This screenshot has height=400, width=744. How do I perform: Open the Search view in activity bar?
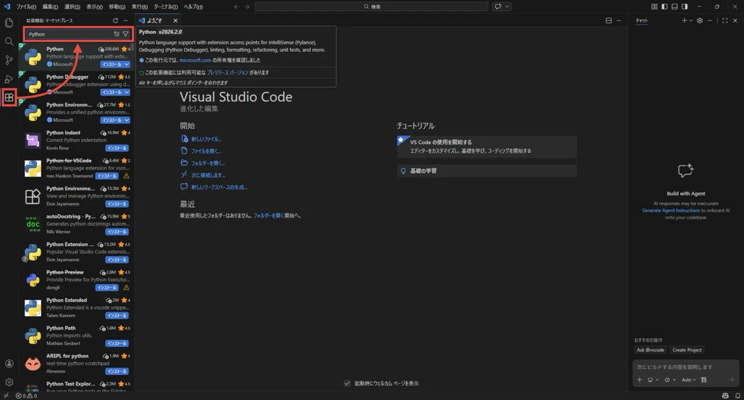pos(9,42)
